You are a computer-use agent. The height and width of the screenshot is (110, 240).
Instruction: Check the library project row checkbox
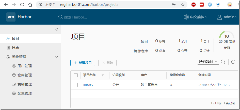(x=76, y=85)
